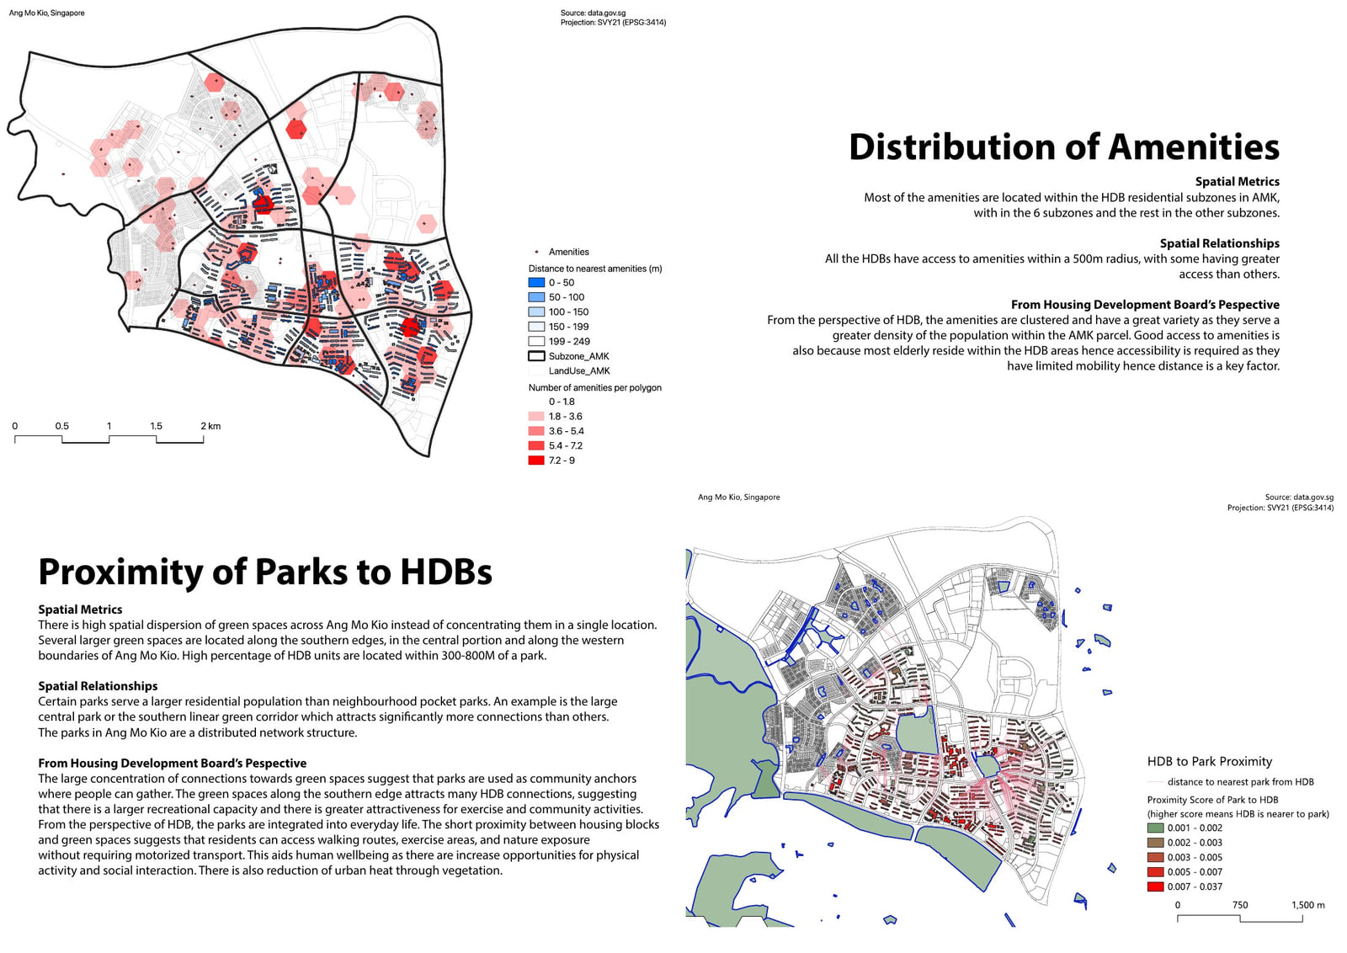Click the '750' label on the park map scale bar
The height and width of the screenshot is (953, 1347).
(x=1240, y=905)
